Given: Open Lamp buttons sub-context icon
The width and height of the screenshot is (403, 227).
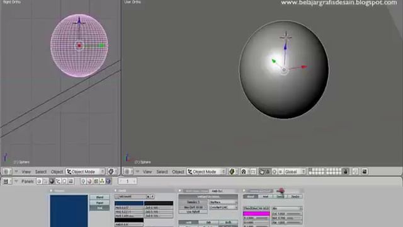Looking at the screenshot, I should point(83,181).
